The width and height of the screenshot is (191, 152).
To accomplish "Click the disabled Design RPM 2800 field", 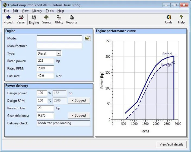I will pos(60,101).
